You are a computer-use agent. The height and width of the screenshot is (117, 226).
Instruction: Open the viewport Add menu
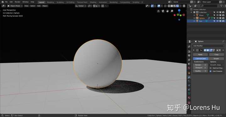(x=39, y=6)
